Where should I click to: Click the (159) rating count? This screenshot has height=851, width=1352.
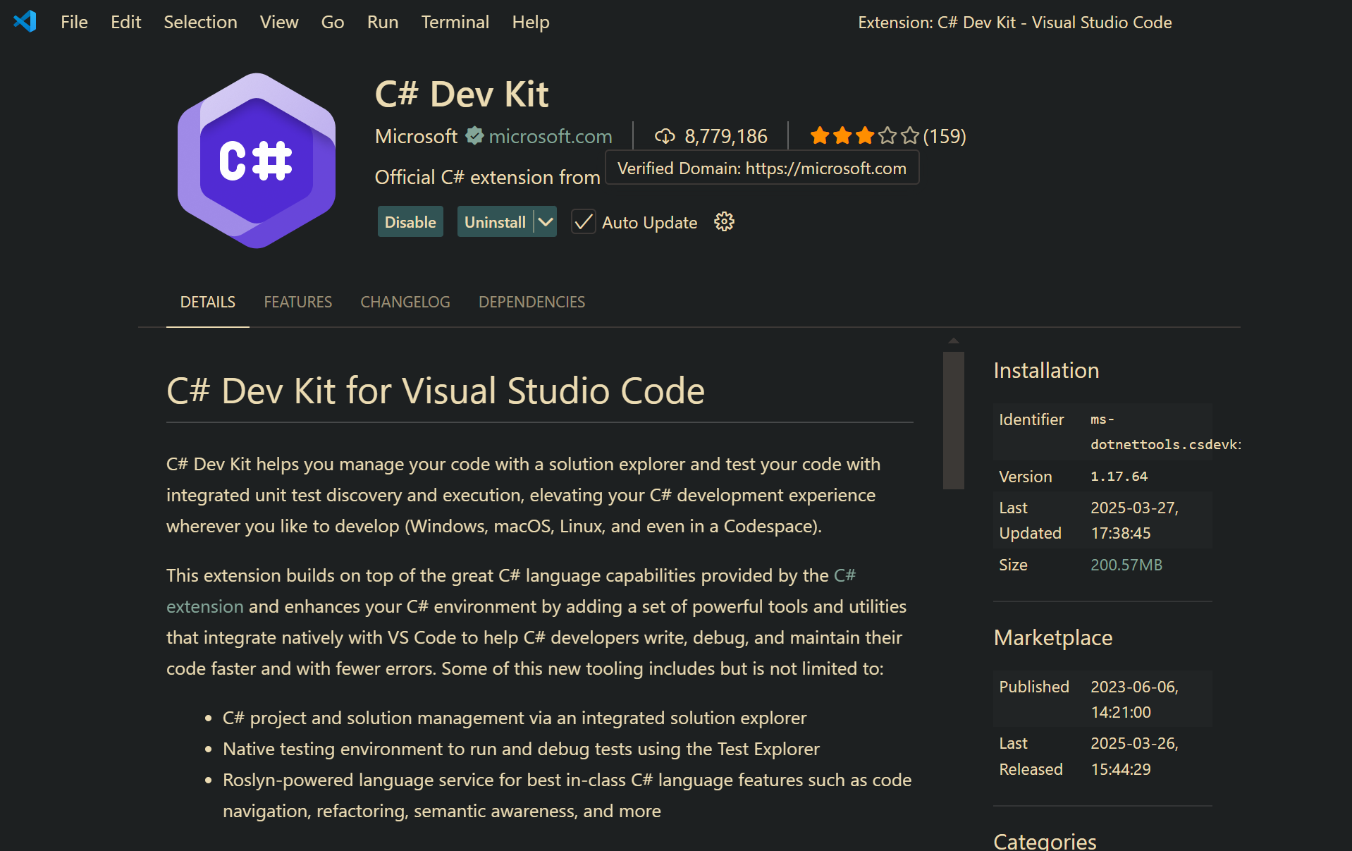[945, 136]
